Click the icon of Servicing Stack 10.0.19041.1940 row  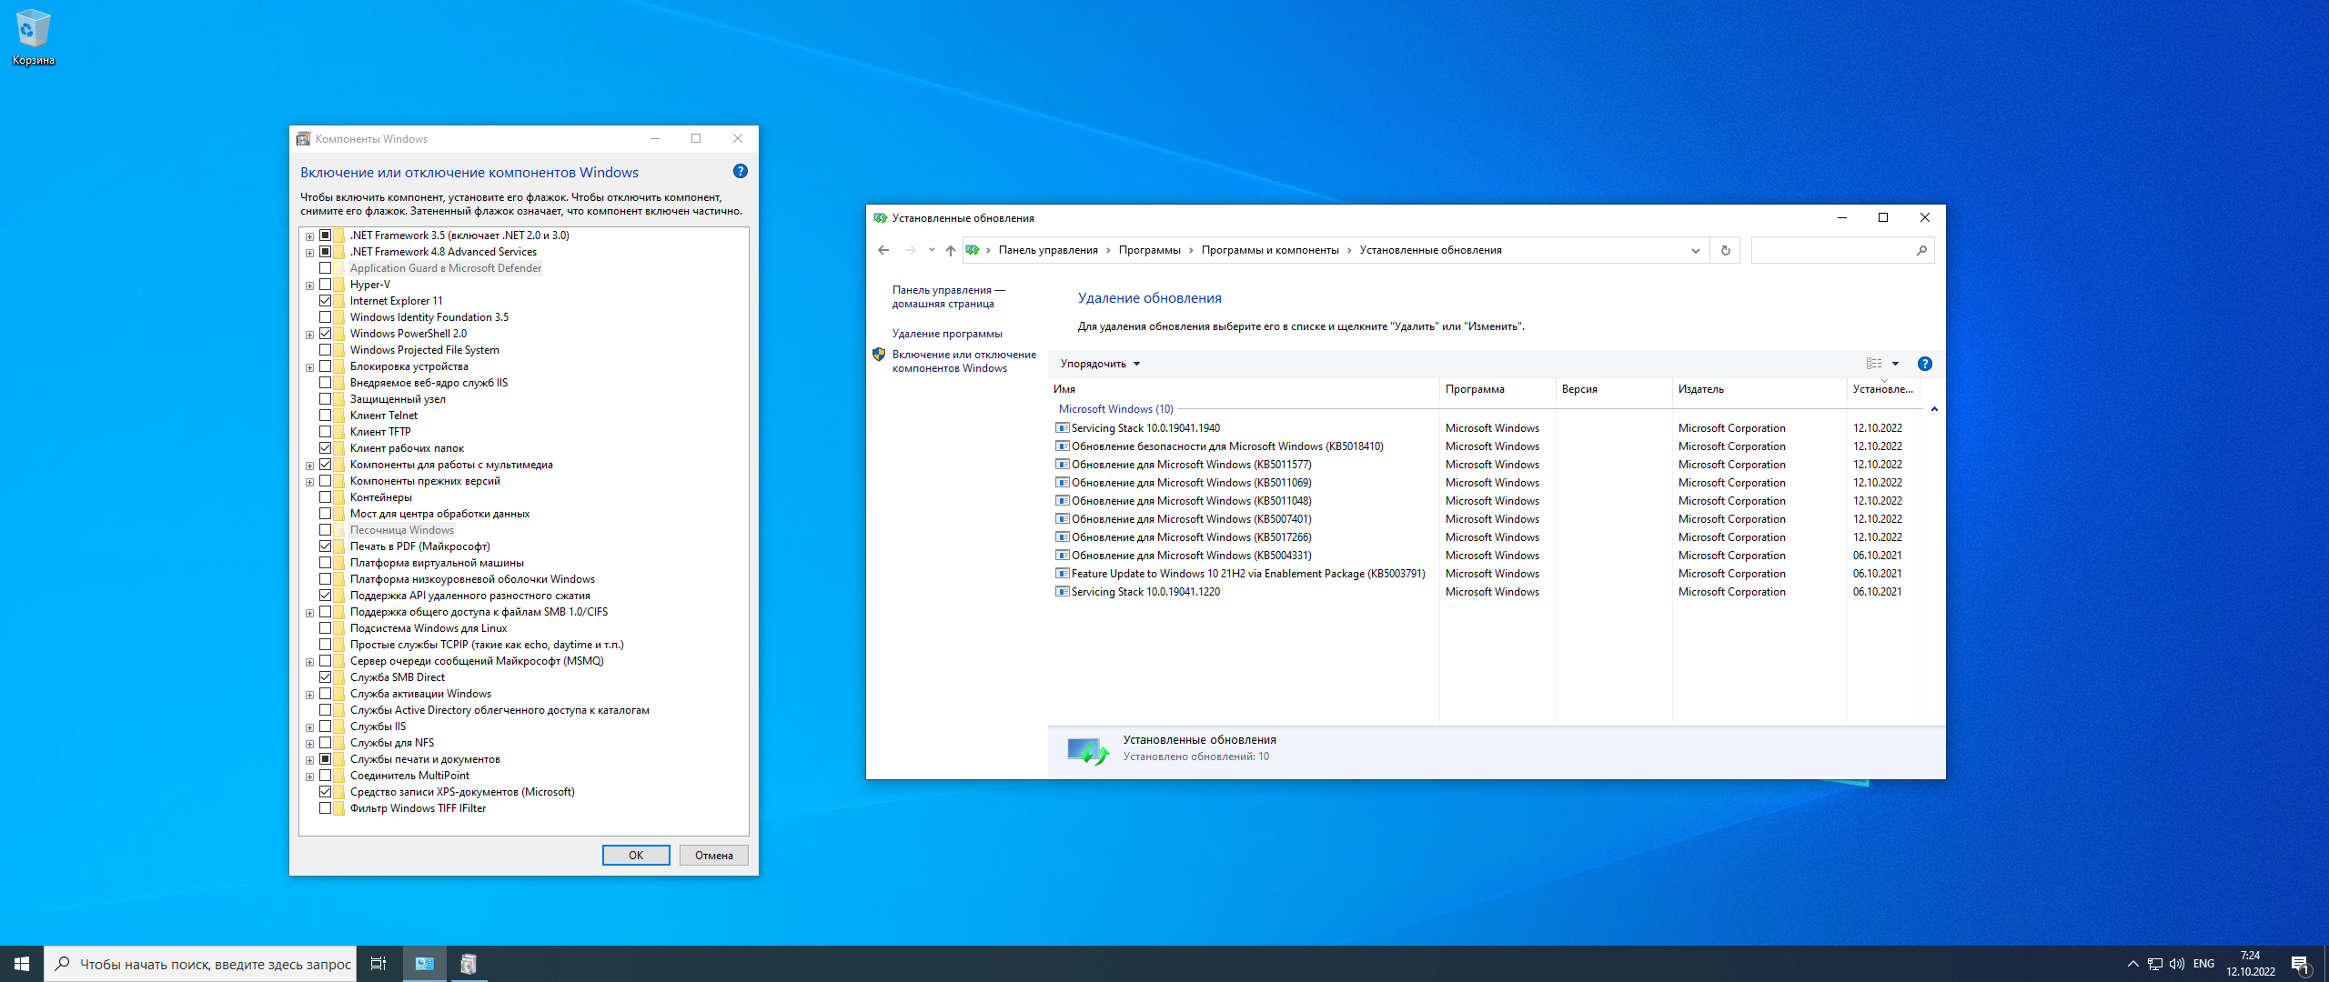click(1062, 428)
